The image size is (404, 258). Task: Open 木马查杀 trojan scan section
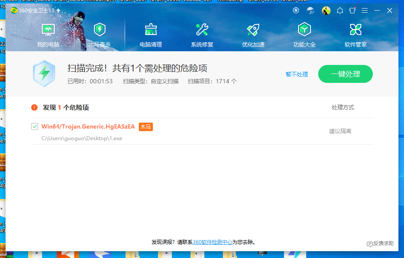click(100, 35)
